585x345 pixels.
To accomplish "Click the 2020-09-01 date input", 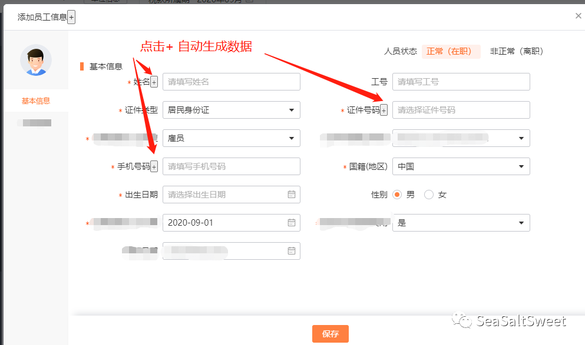I will (232, 223).
